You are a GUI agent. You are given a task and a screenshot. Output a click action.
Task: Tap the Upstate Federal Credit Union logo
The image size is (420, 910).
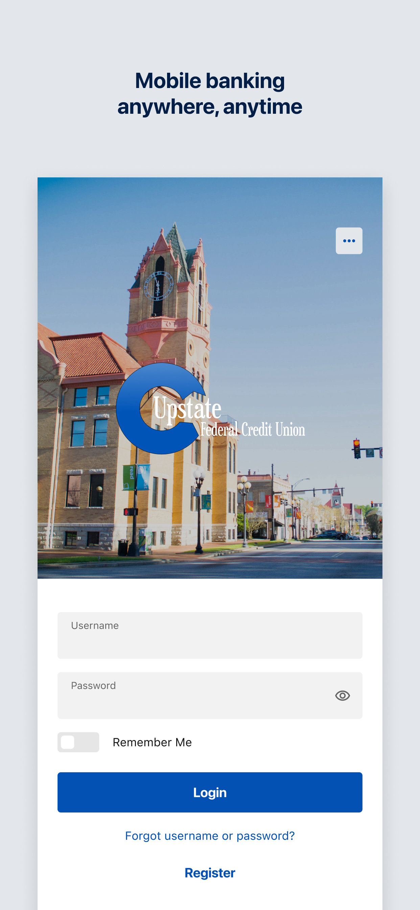coord(210,409)
